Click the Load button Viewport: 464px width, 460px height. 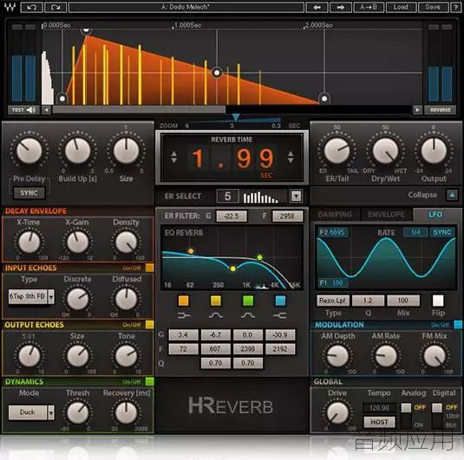[401, 7]
